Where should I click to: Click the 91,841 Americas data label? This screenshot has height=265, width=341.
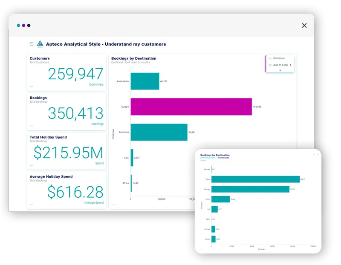point(192,132)
